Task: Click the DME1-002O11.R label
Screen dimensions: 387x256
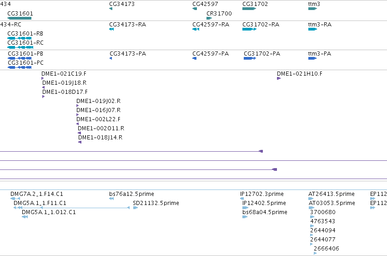Action: tap(101, 128)
